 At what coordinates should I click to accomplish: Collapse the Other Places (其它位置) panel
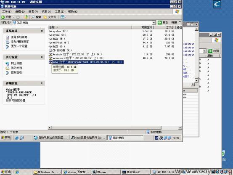pos(42,57)
